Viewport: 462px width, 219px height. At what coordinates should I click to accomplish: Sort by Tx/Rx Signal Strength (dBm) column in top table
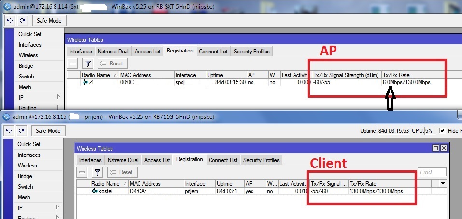point(347,75)
